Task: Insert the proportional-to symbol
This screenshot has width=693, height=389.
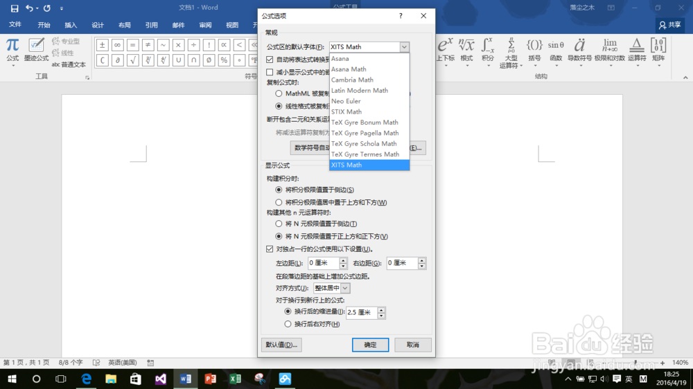Action: [224, 45]
